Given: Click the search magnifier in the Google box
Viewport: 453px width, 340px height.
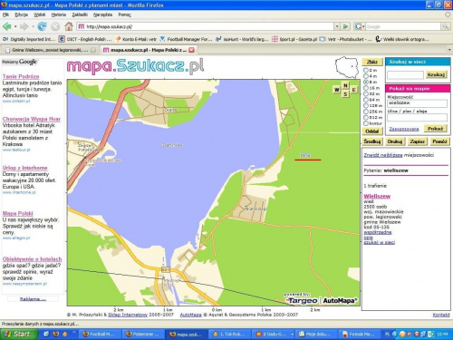Looking at the screenshot, I should 446,26.
